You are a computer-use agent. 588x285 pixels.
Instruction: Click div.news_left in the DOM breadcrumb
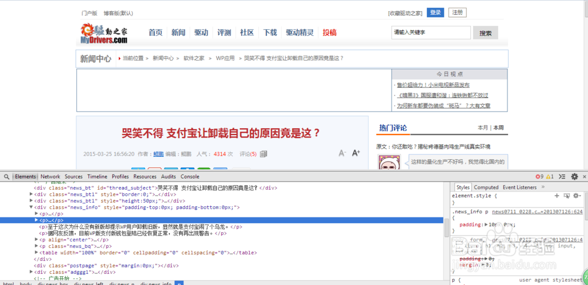click(89, 284)
